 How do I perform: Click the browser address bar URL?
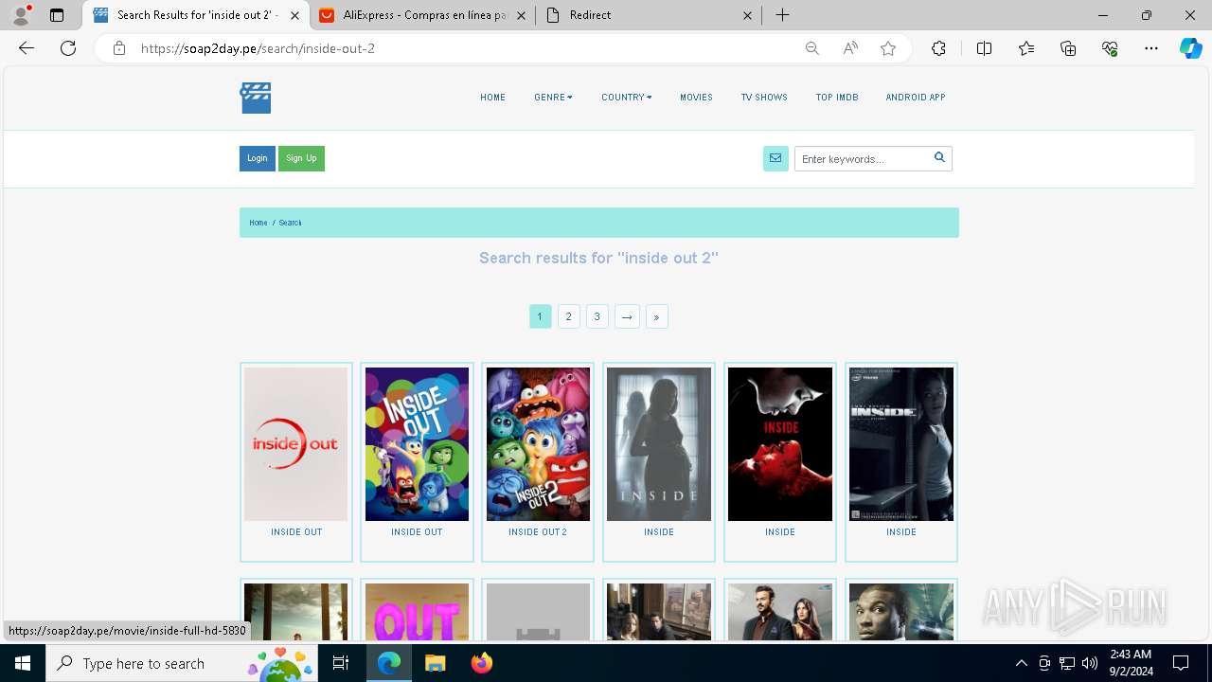tap(258, 48)
